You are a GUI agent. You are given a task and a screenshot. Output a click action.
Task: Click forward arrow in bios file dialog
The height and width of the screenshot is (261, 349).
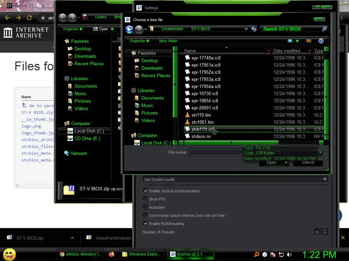tap(139, 29)
